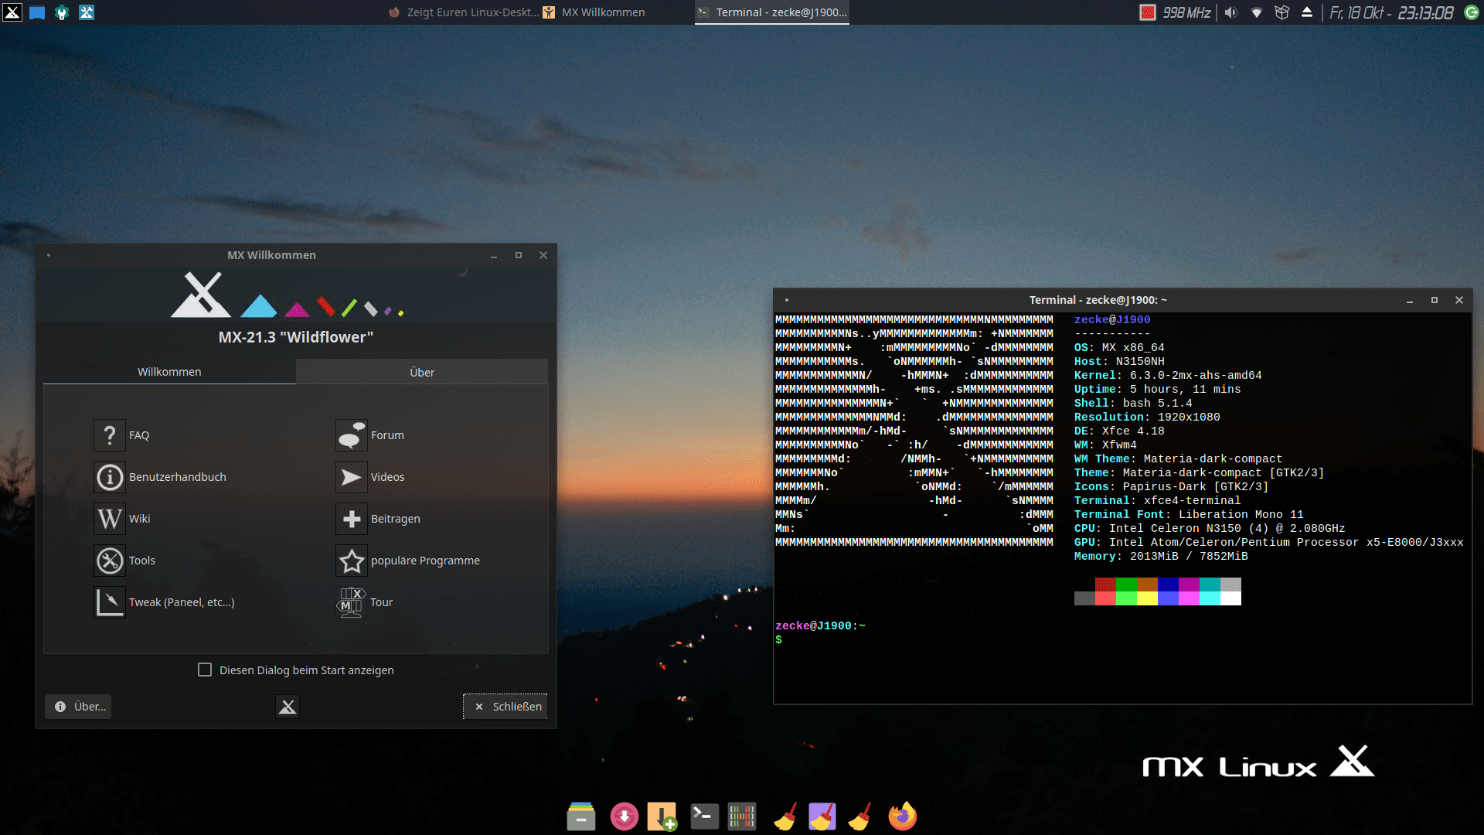Click the DE: Xfce 4.18 line
The width and height of the screenshot is (1484, 835).
1118,431
